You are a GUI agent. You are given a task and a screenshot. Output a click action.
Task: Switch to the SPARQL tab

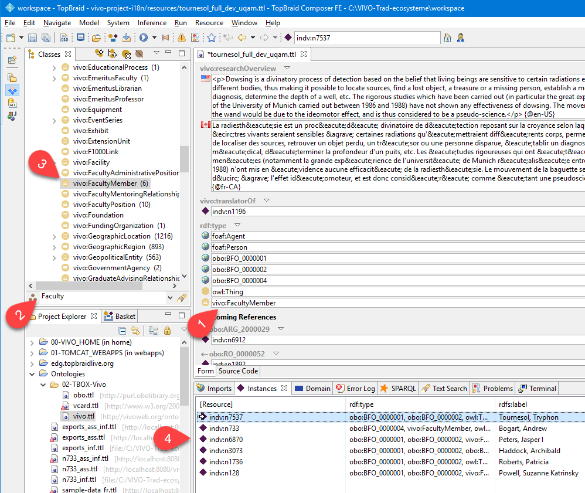[397, 389]
